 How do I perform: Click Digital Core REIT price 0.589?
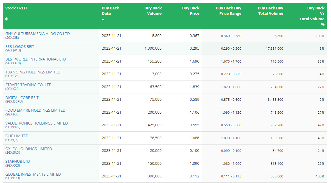click(194, 100)
